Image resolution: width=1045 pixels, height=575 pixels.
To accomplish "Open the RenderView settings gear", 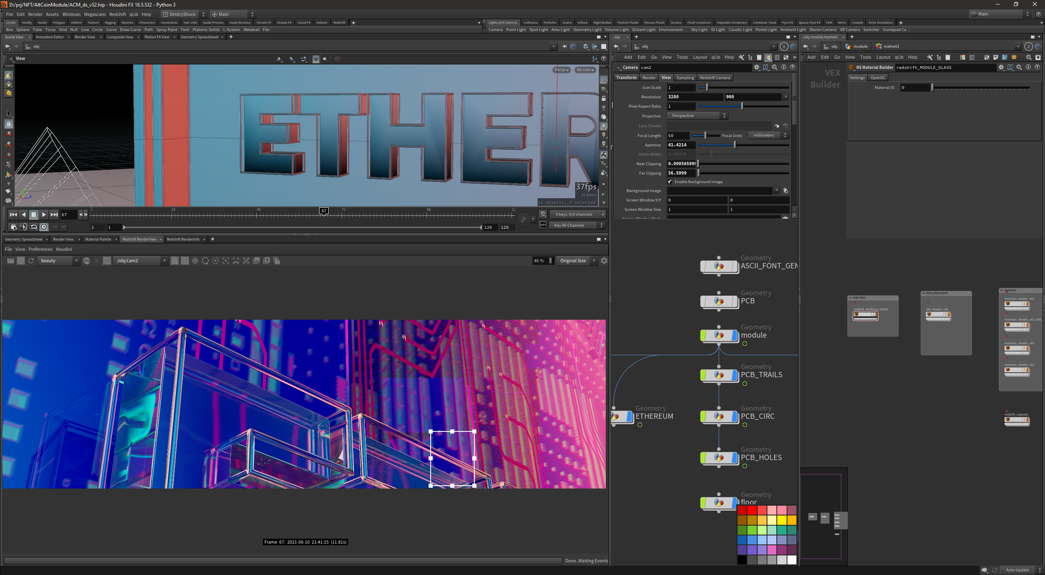I will click(604, 261).
